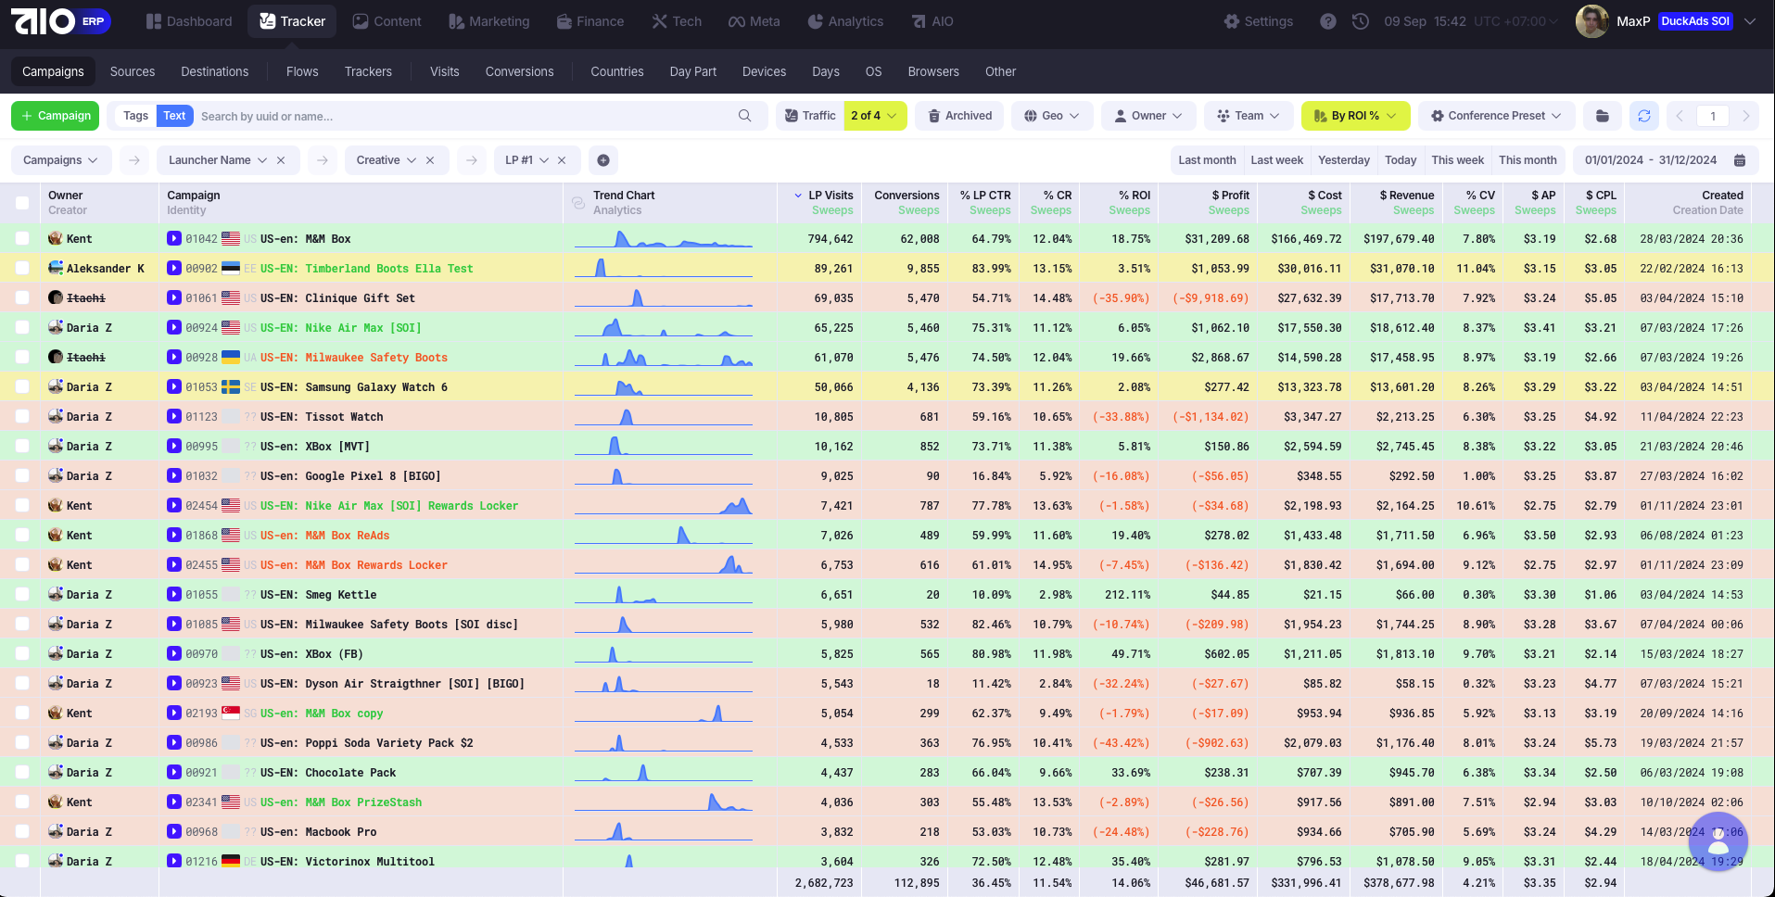Switch search mode to Tags
1775x897 pixels.
pos(135,116)
